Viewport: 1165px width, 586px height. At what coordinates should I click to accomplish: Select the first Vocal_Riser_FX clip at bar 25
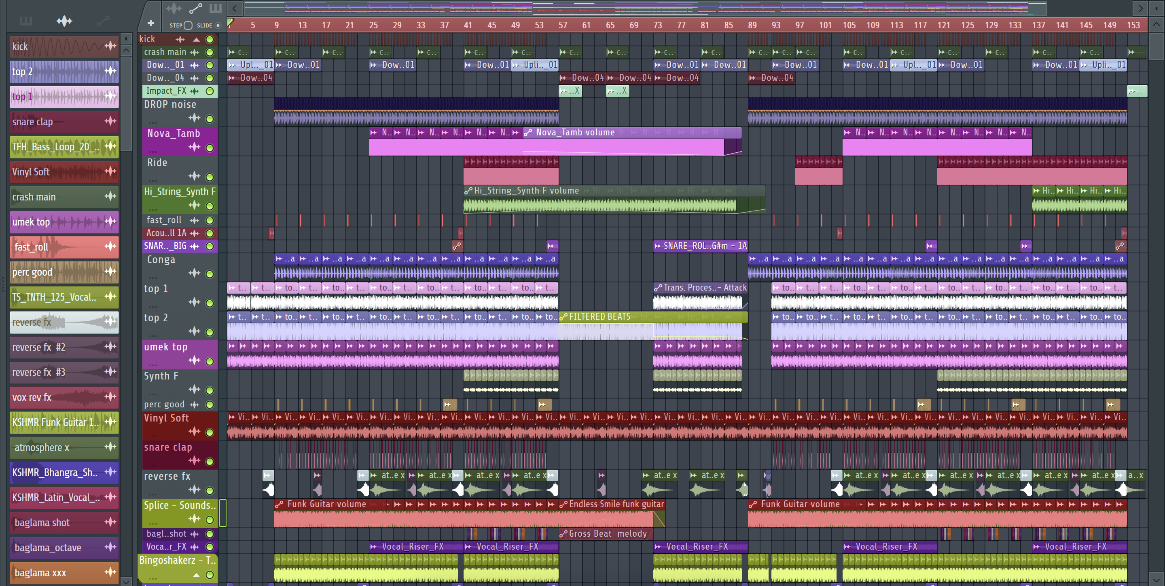(x=416, y=547)
